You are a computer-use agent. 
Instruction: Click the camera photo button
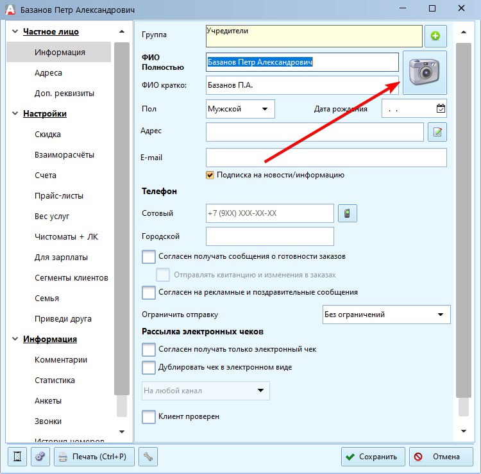(x=424, y=72)
